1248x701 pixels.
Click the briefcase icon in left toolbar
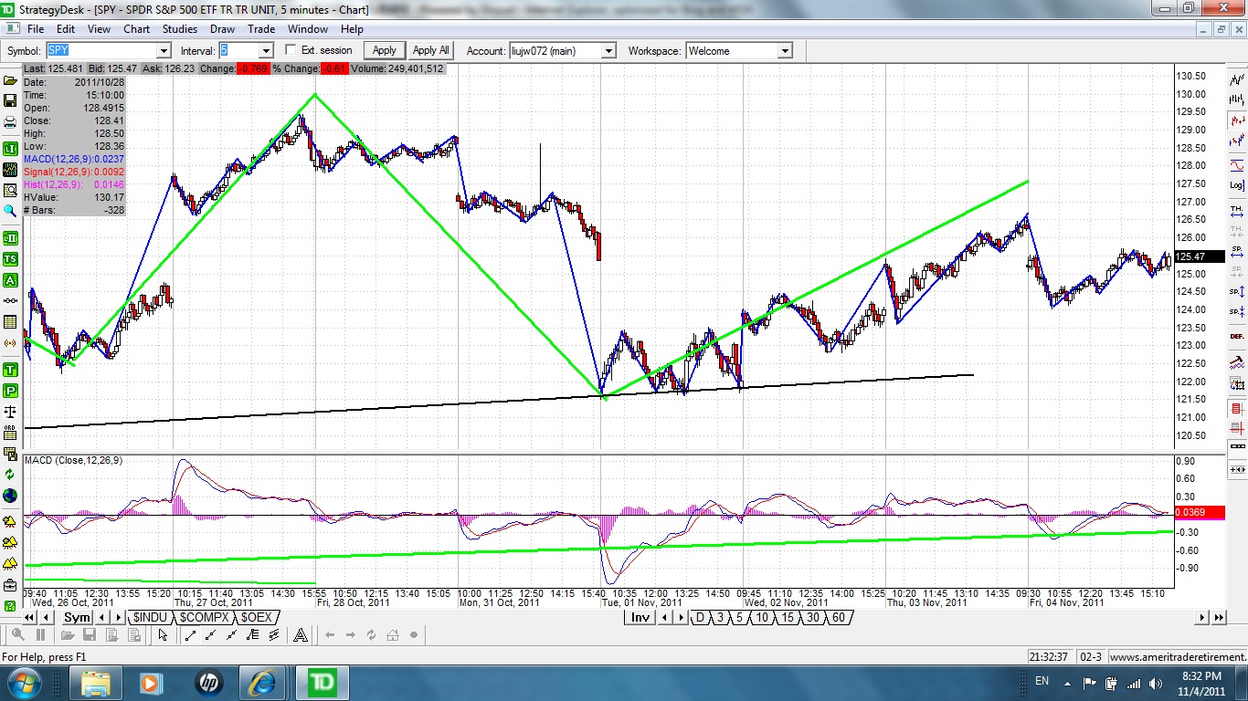[x=10, y=585]
